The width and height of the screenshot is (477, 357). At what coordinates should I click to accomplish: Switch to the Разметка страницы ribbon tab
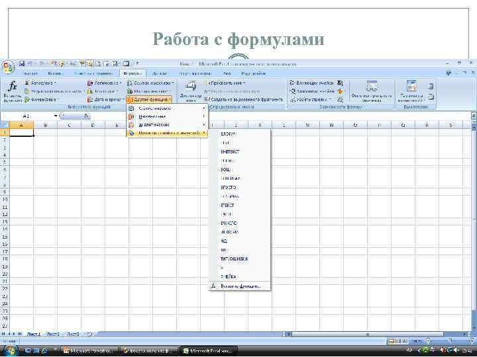click(x=94, y=73)
